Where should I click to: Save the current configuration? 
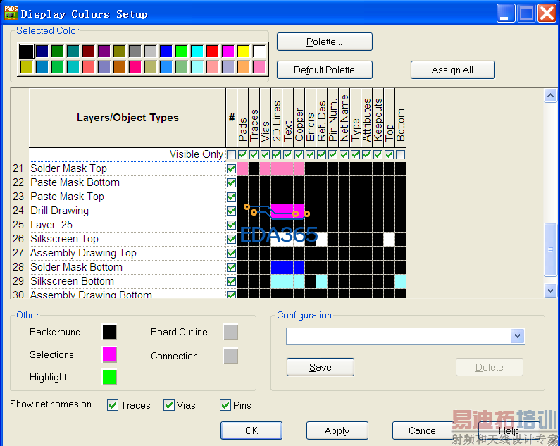(x=321, y=367)
